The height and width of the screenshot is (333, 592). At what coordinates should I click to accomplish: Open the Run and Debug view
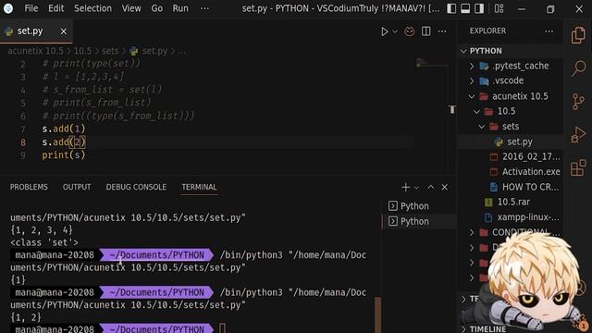pyautogui.click(x=578, y=135)
